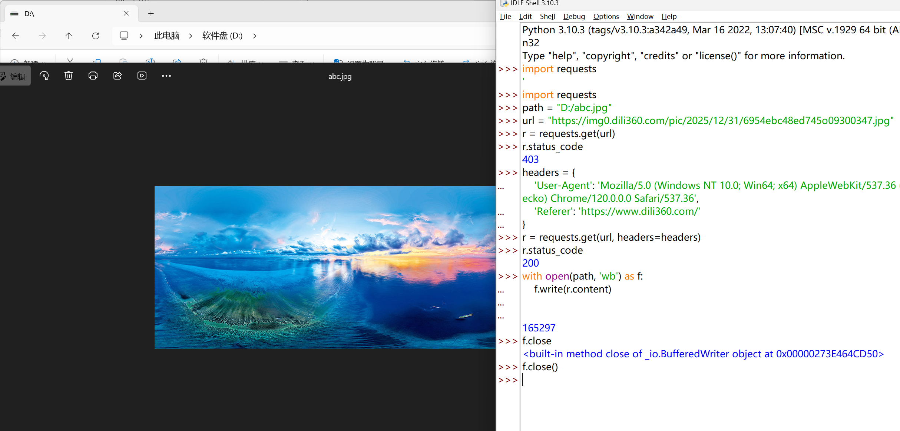Delete abc.jpg with trash icon
The height and width of the screenshot is (431, 900).
pos(69,76)
